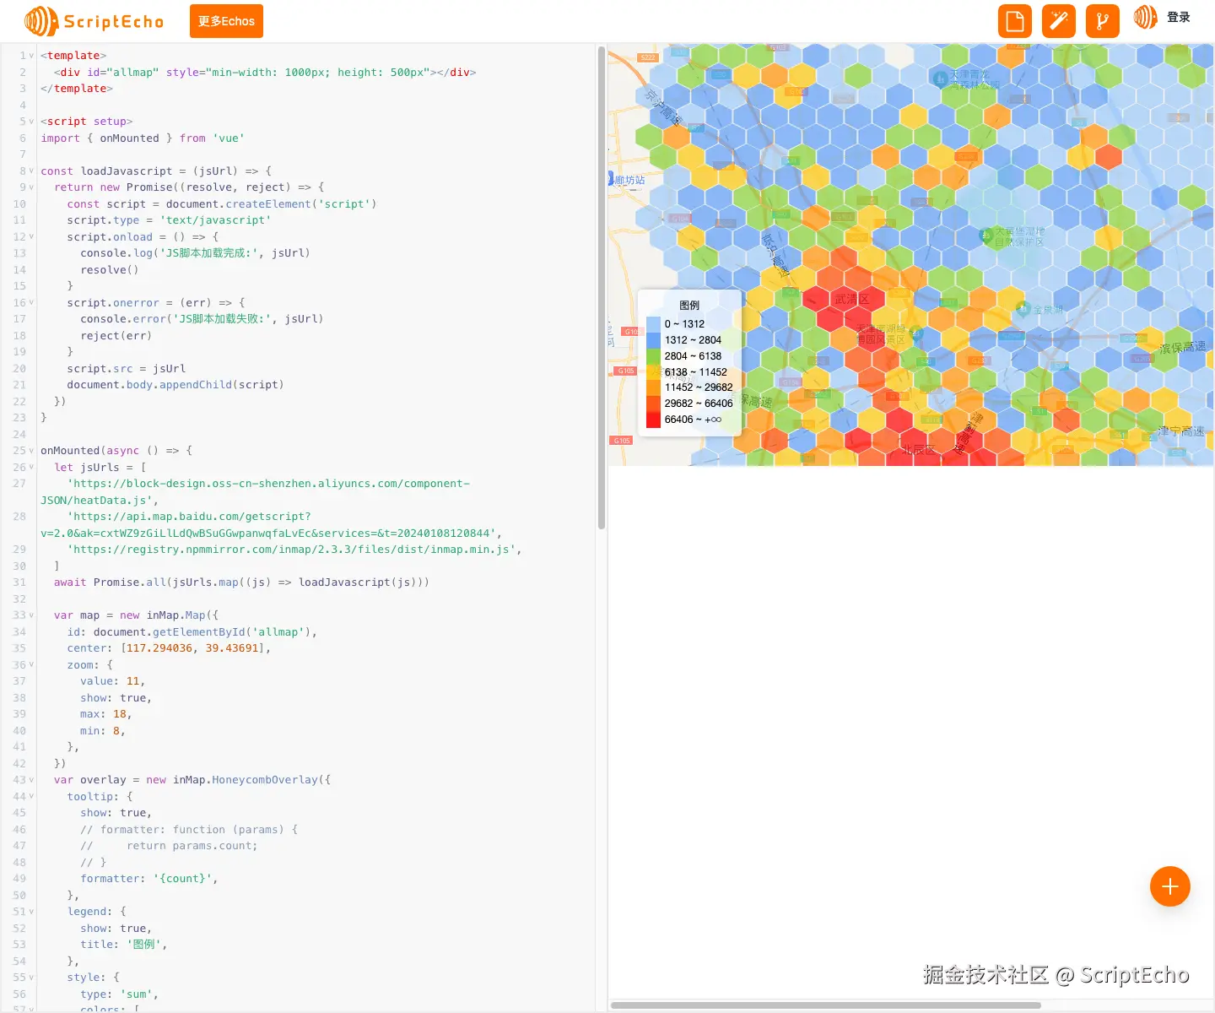
Task: Click the ScriptEcho logo icon
Action: [41, 21]
